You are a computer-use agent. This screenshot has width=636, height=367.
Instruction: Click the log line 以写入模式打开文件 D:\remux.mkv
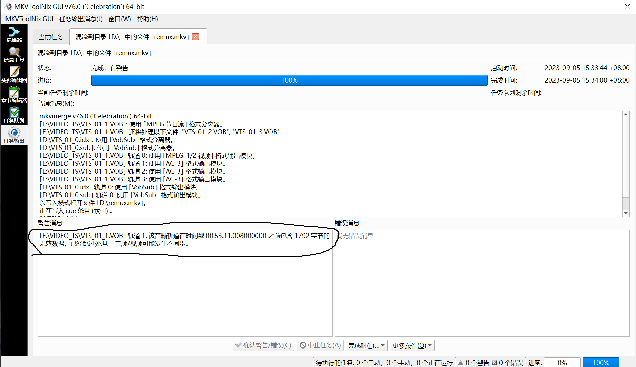pyautogui.click(x=93, y=203)
